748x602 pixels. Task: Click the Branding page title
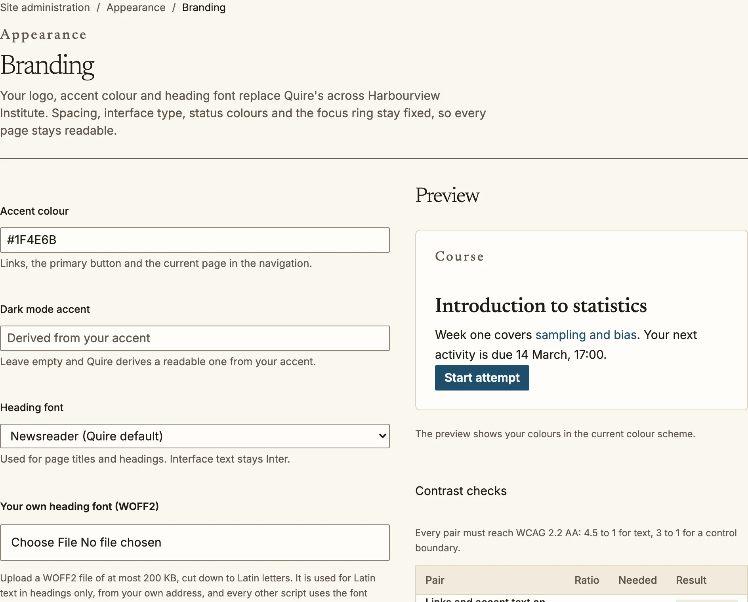click(x=47, y=65)
